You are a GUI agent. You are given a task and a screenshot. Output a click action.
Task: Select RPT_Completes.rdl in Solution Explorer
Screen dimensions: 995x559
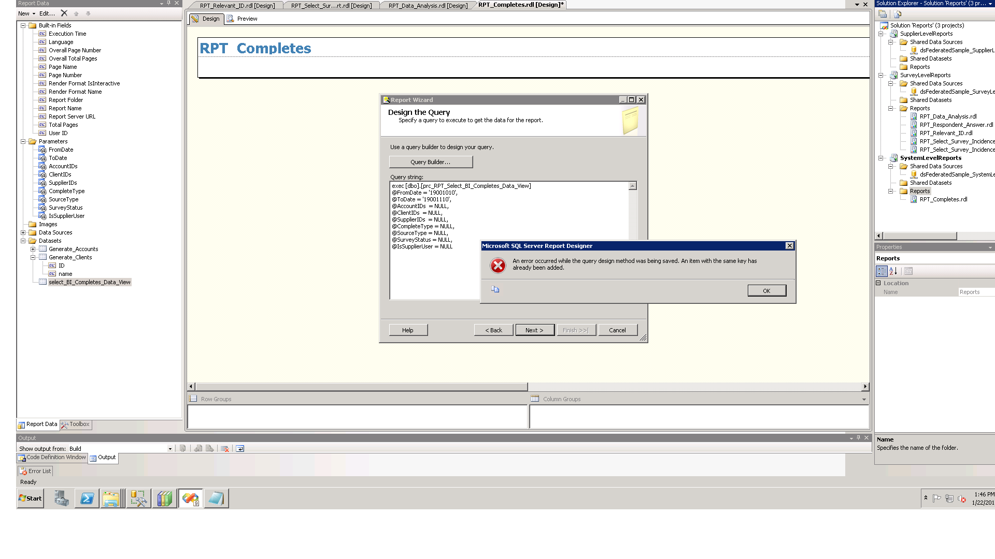tap(944, 199)
